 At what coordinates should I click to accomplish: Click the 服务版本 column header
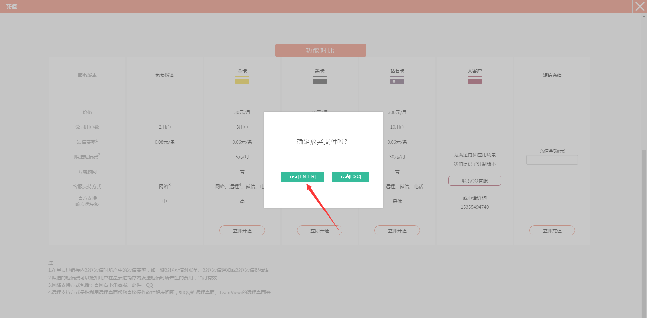pos(87,76)
